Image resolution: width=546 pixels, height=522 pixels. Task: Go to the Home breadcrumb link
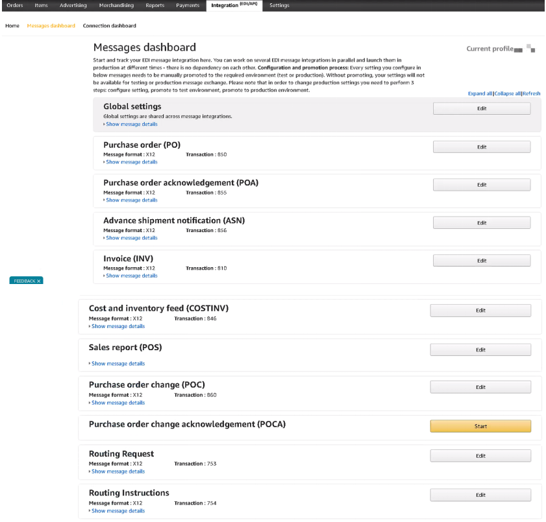click(12, 26)
